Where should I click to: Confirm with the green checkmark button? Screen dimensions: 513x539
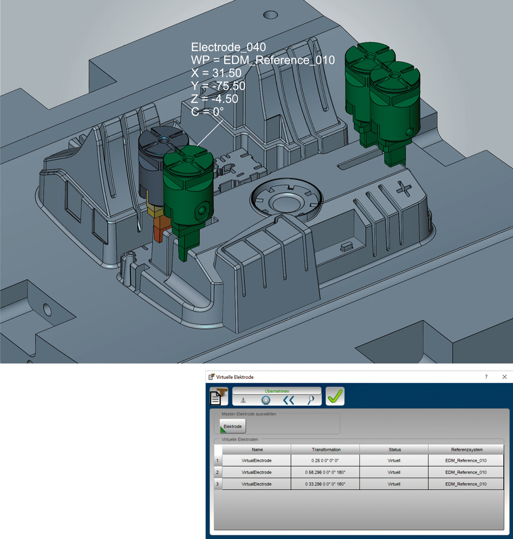point(335,396)
